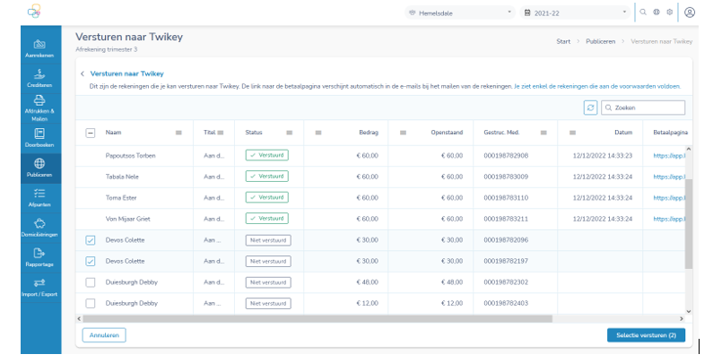Click the table scroll-left arrow

point(79,319)
